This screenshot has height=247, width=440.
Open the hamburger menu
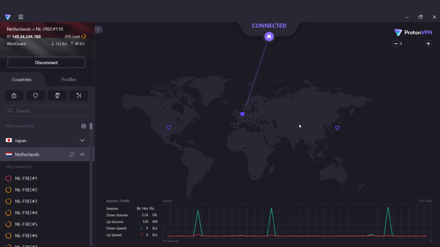[x=21, y=17]
